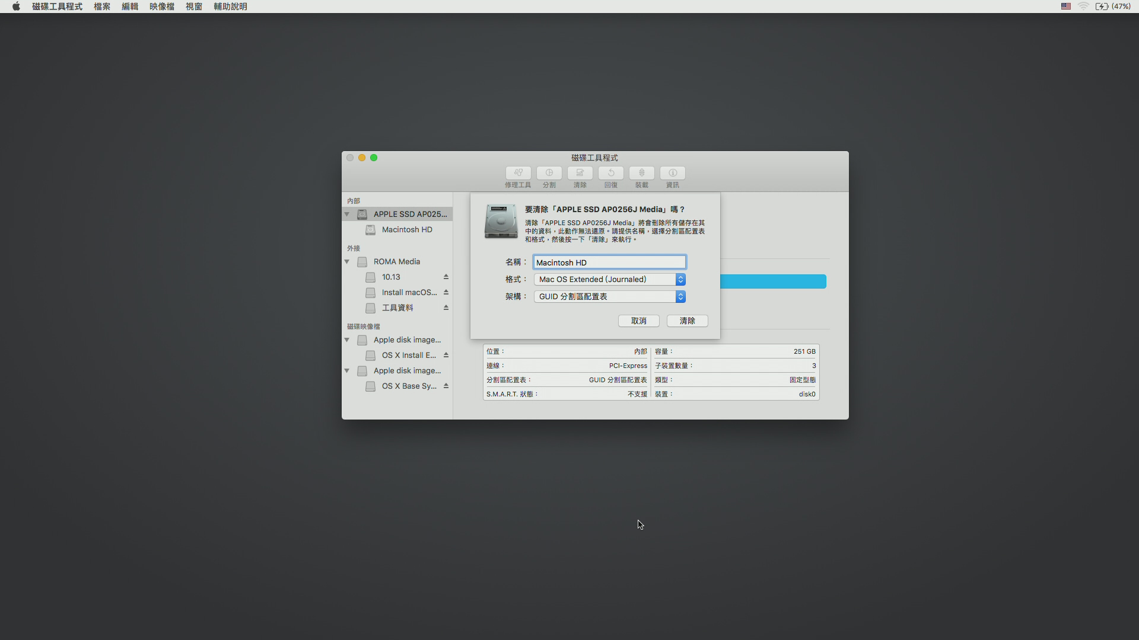
Task: Click the second Apple disk image... row
Action: pos(397,370)
